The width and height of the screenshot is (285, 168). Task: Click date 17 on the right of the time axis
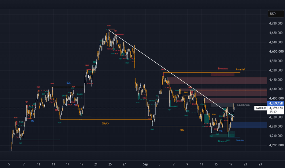point(231,164)
